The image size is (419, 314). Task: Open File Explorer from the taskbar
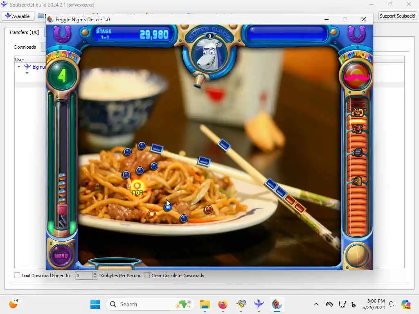(205, 304)
